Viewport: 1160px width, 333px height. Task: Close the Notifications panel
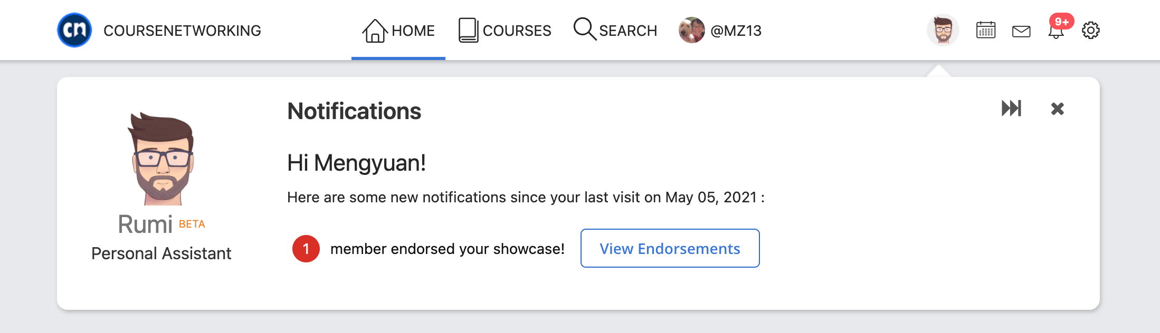[x=1058, y=109]
